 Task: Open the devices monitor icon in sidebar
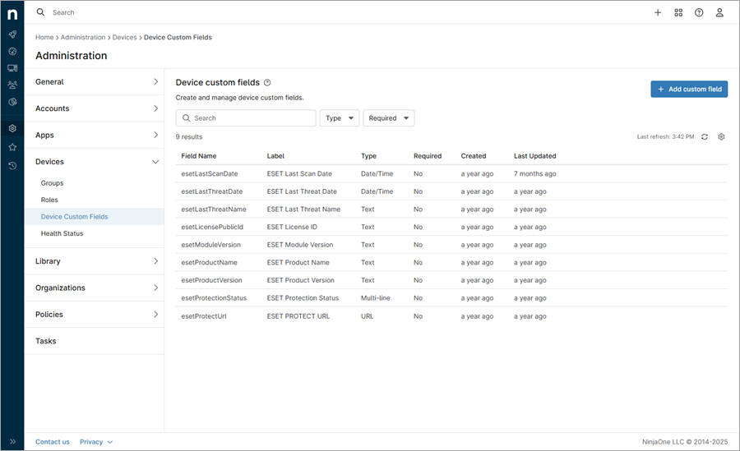click(12, 68)
